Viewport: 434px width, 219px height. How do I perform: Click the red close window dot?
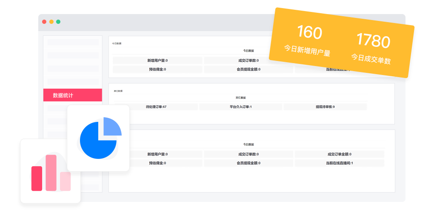click(x=44, y=22)
